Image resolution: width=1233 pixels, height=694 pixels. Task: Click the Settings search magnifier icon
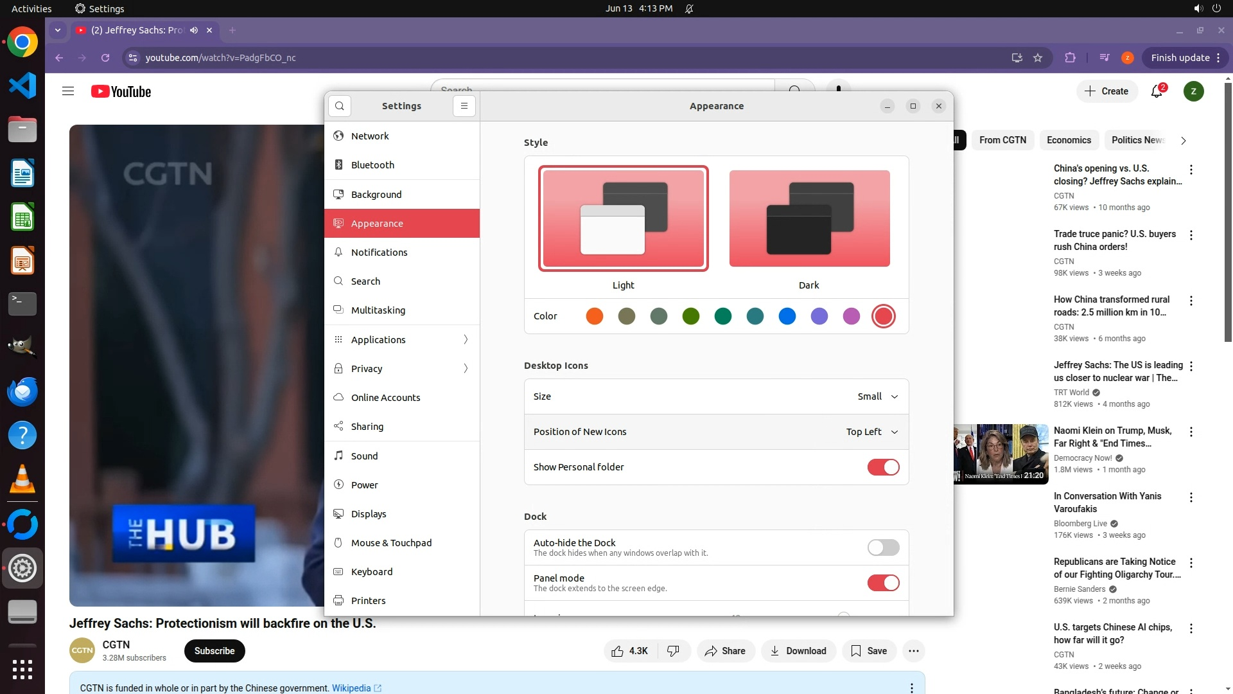click(x=340, y=106)
